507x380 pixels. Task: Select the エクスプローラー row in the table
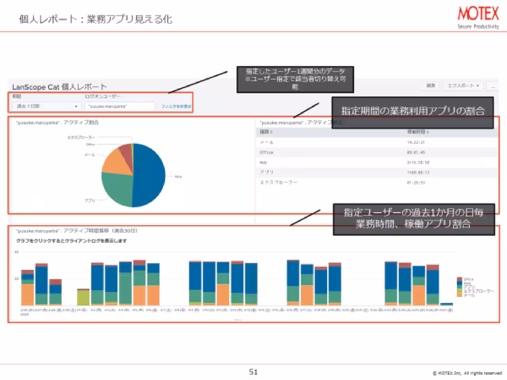[377, 183]
